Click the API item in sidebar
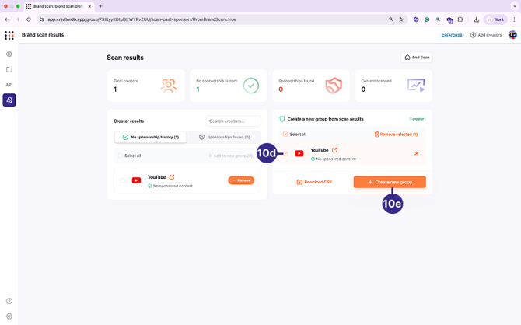521x325 pixels. click(9, 85)
